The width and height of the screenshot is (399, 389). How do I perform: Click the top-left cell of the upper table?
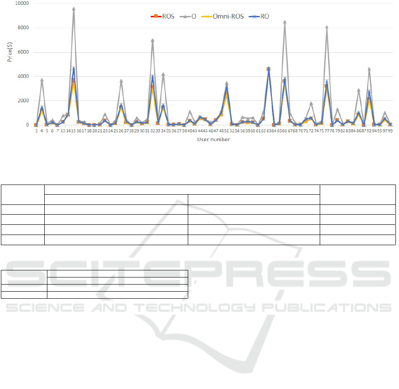click(23, 194)
